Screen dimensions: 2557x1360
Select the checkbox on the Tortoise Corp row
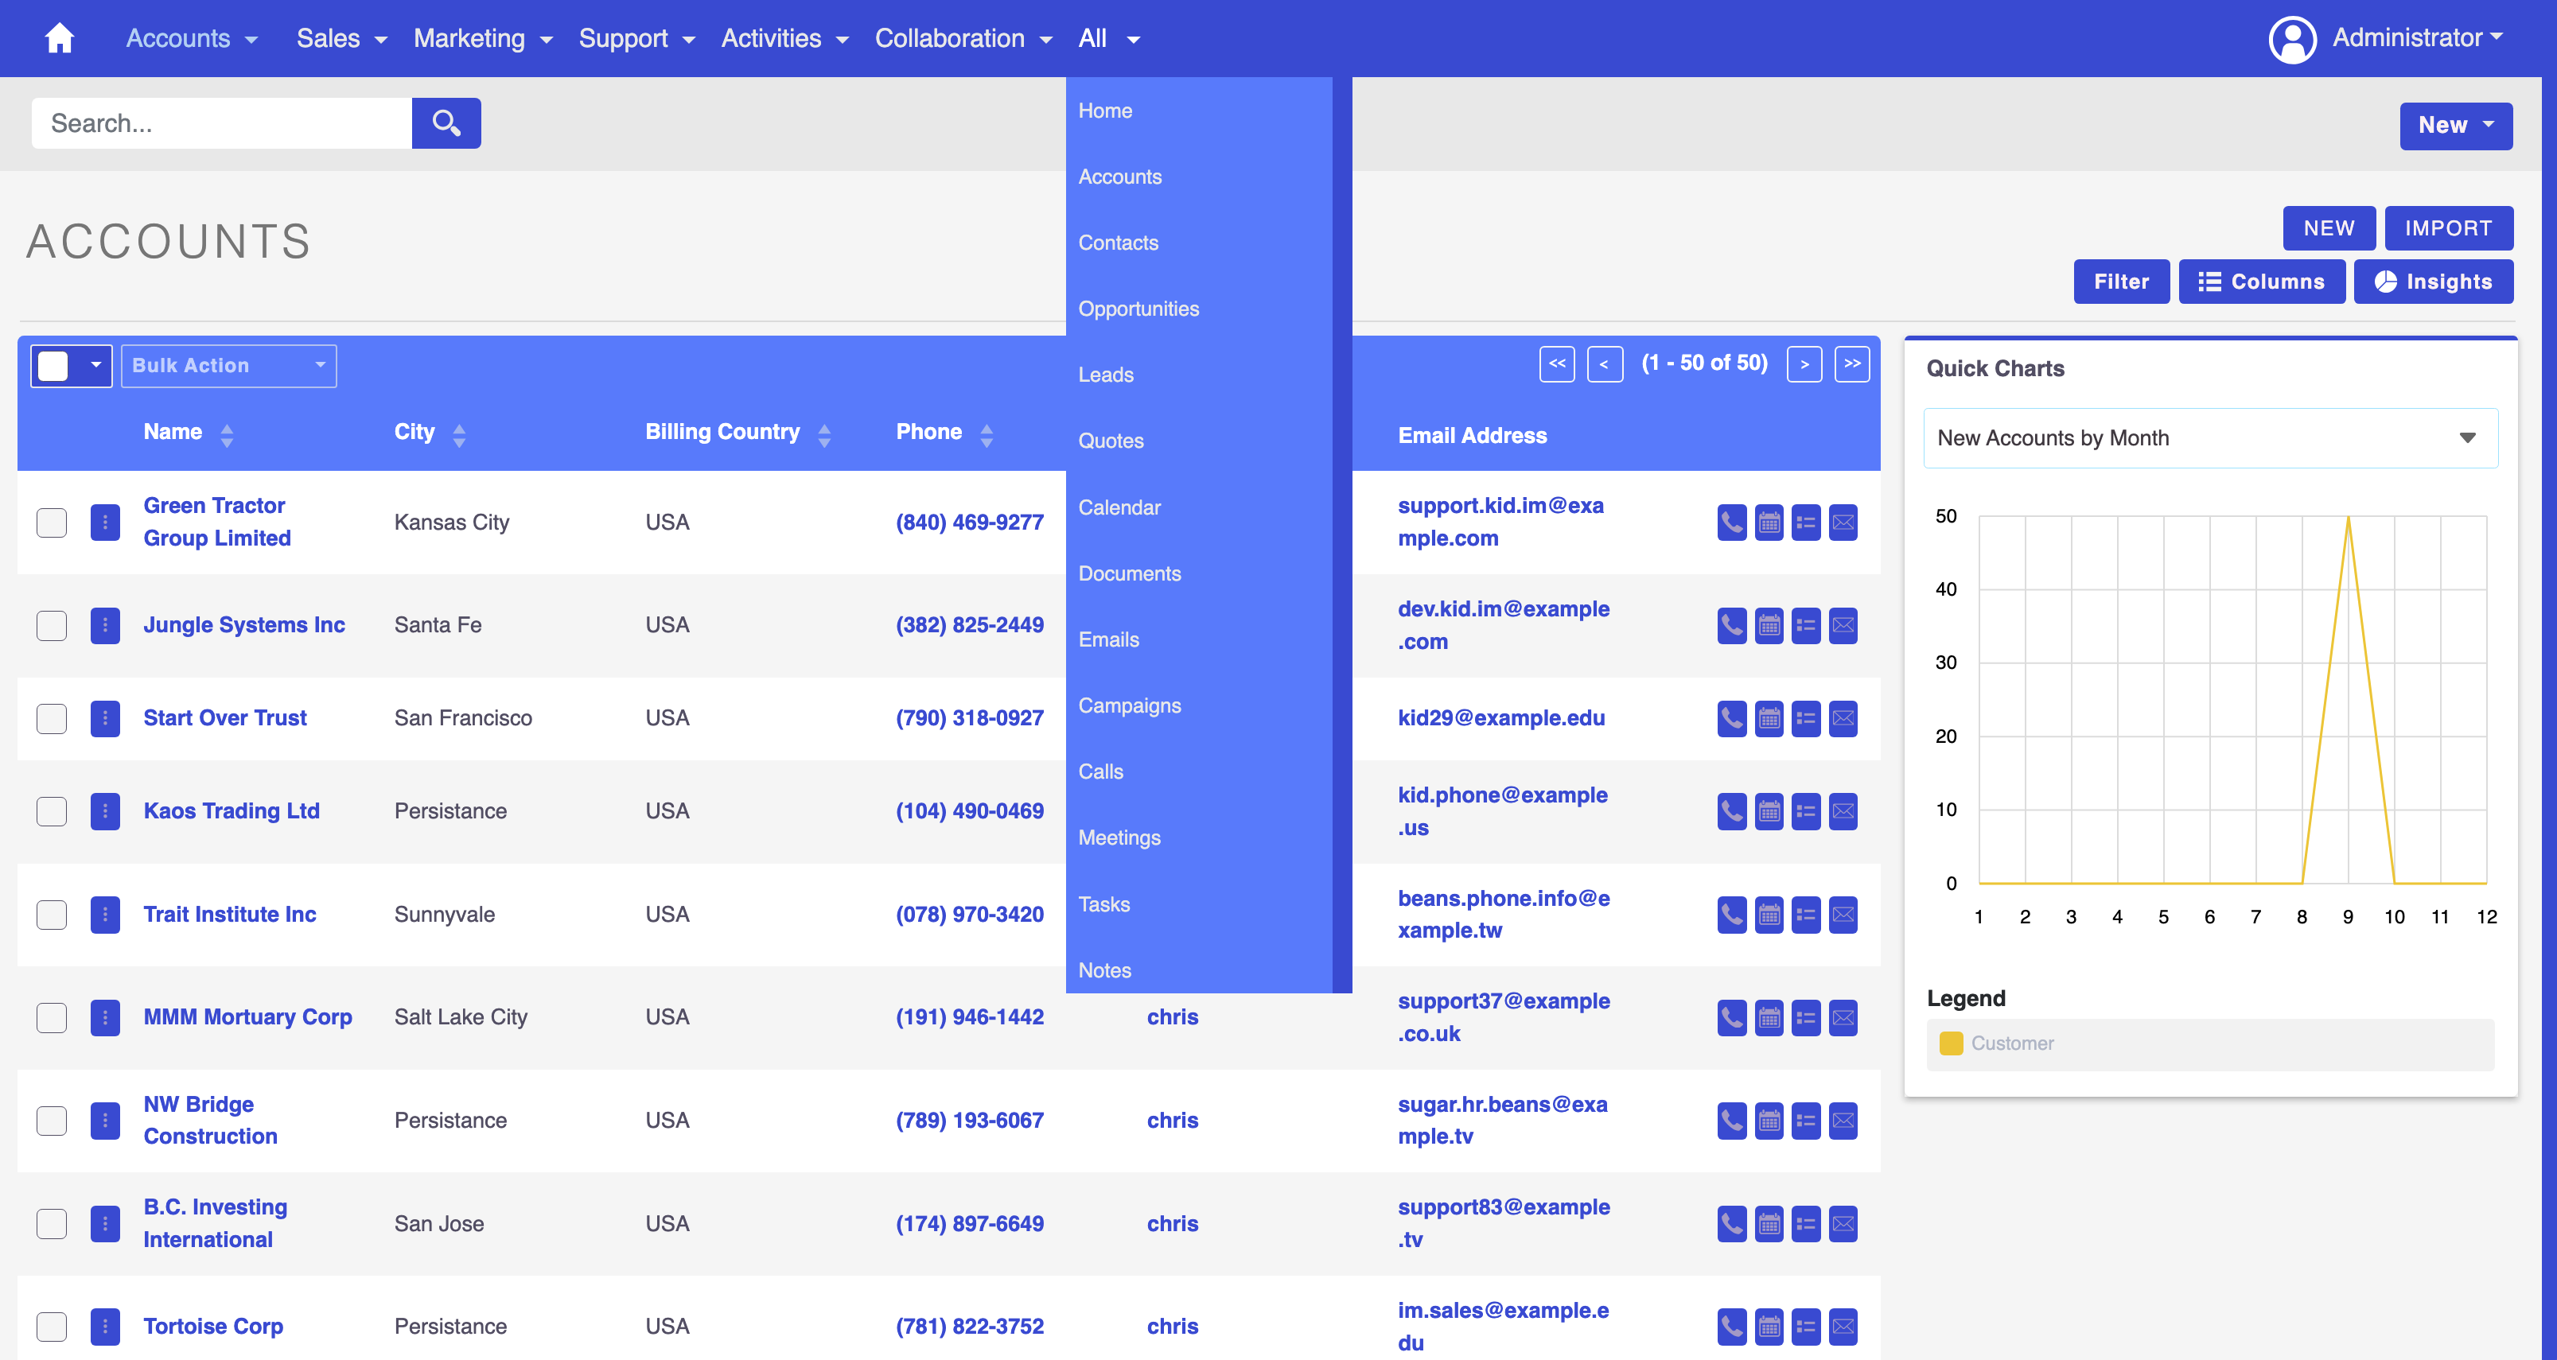point(51,1327)
